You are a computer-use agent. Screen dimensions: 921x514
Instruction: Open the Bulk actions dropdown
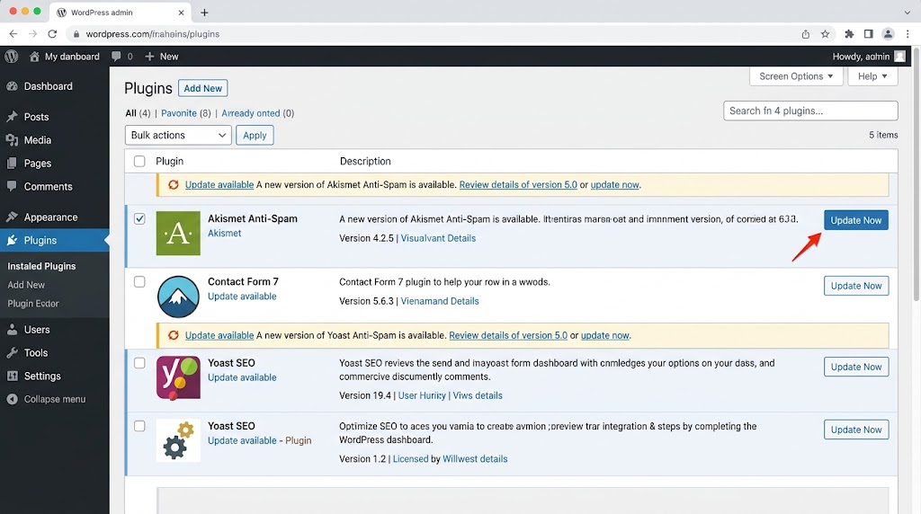pos(178,135)
